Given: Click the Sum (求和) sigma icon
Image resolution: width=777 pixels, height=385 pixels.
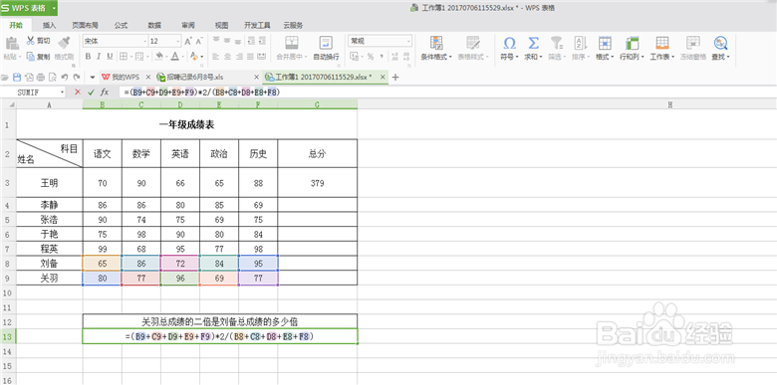Looking at the screenshot, I should (533, 43).
